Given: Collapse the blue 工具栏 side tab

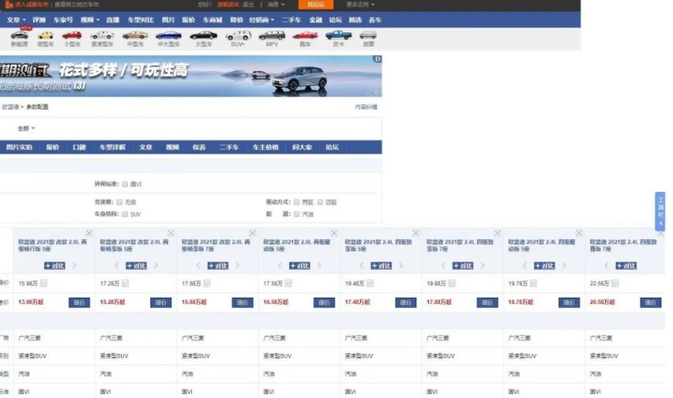Looking at the screenshot, I should [x=660, y=212].
